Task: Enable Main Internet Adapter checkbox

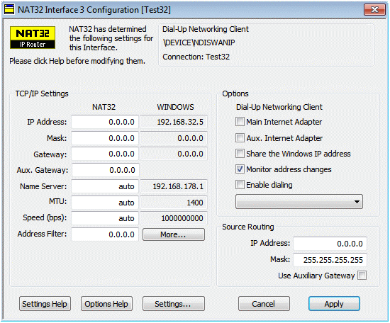Action: [x=240, y=122]
